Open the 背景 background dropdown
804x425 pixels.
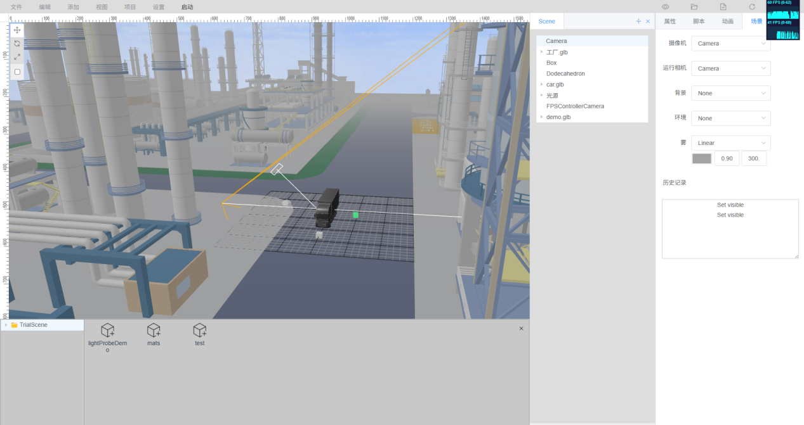(x=730, y=93)
